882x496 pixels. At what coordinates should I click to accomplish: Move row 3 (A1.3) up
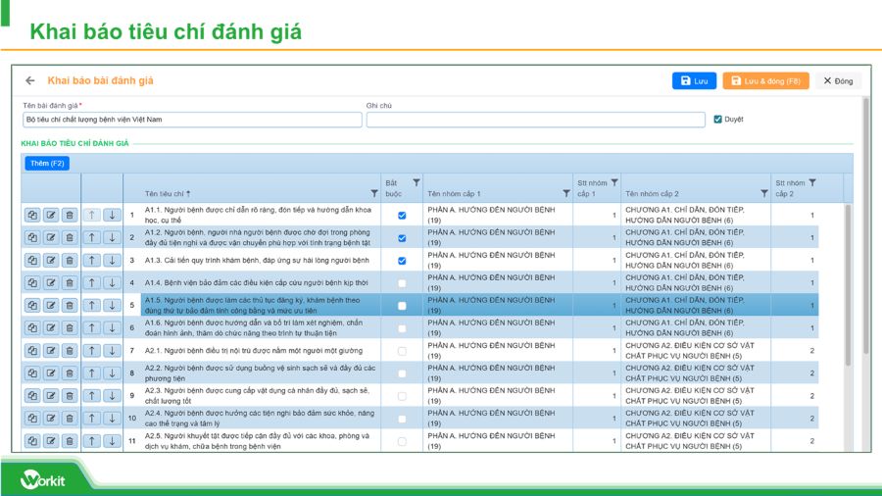(92, 260)
